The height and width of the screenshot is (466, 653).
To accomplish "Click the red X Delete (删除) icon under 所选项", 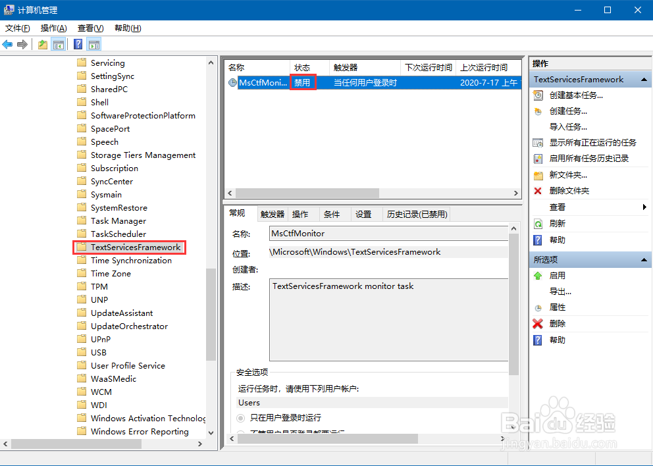I will click(x=538, y=324).
